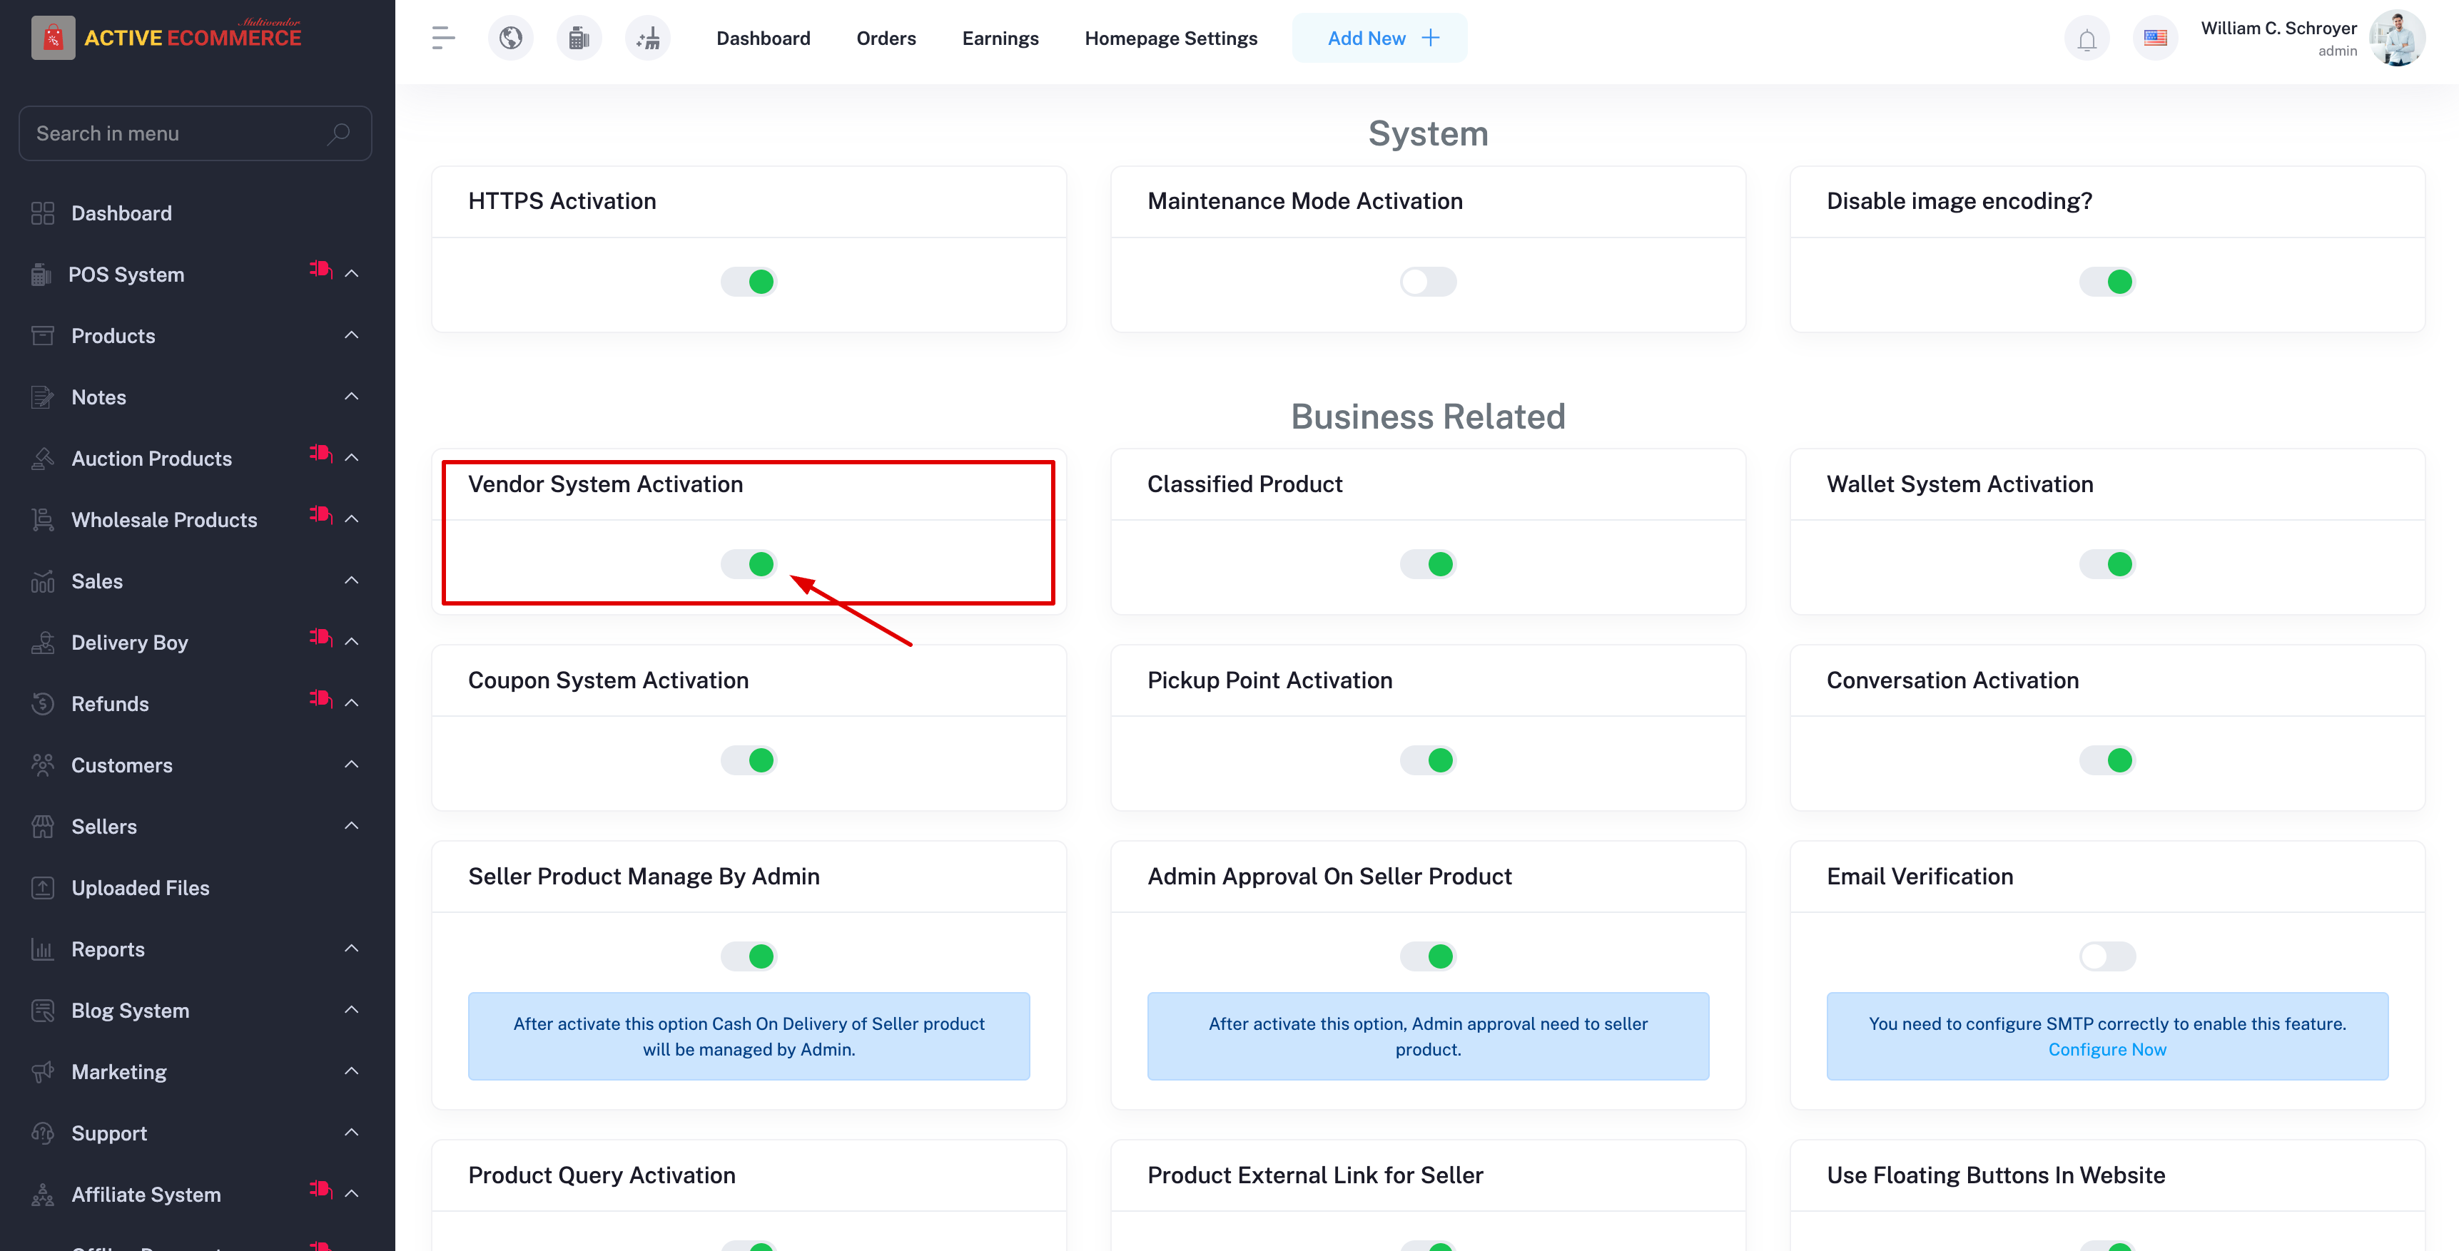
Task: Toggle Classified Product switch
Action: [x=1428, y=564]
